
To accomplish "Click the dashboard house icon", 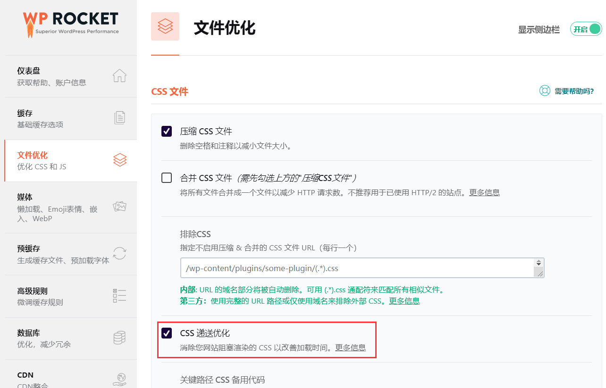I will click(x=120, y=76).
